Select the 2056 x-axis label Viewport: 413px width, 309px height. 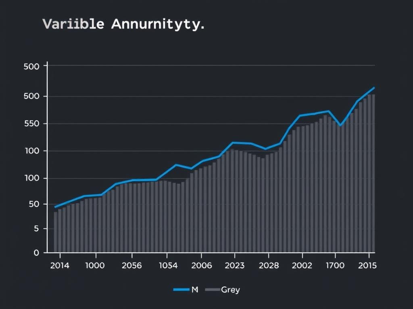click(131, 265)
